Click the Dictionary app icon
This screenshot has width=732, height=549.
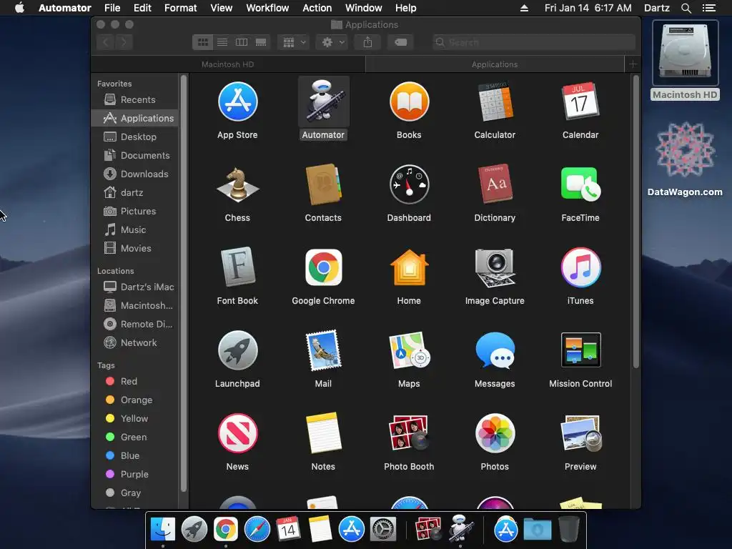(x=495, y=185)
